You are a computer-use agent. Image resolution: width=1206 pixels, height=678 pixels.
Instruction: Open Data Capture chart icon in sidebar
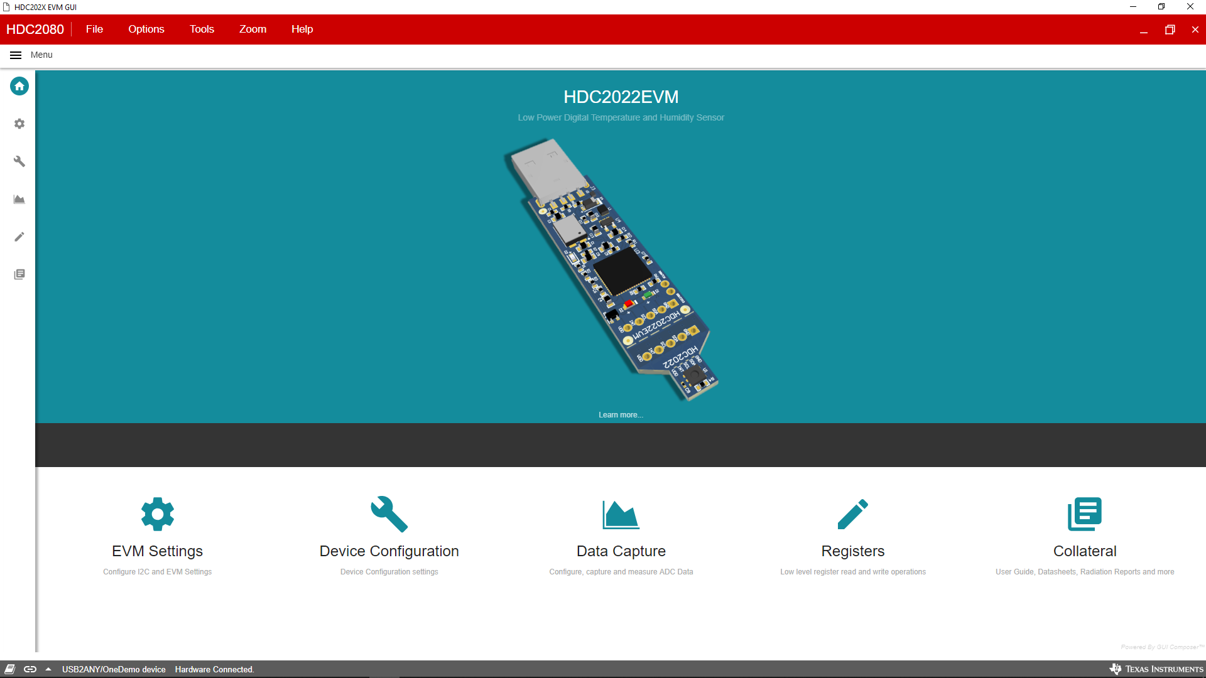[x=19, y=199]
